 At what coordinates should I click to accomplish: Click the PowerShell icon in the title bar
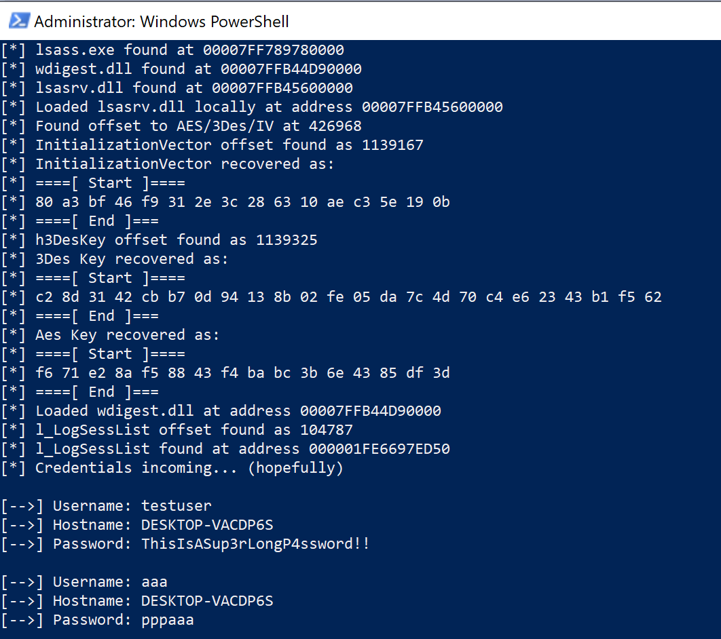pos(19,21)
